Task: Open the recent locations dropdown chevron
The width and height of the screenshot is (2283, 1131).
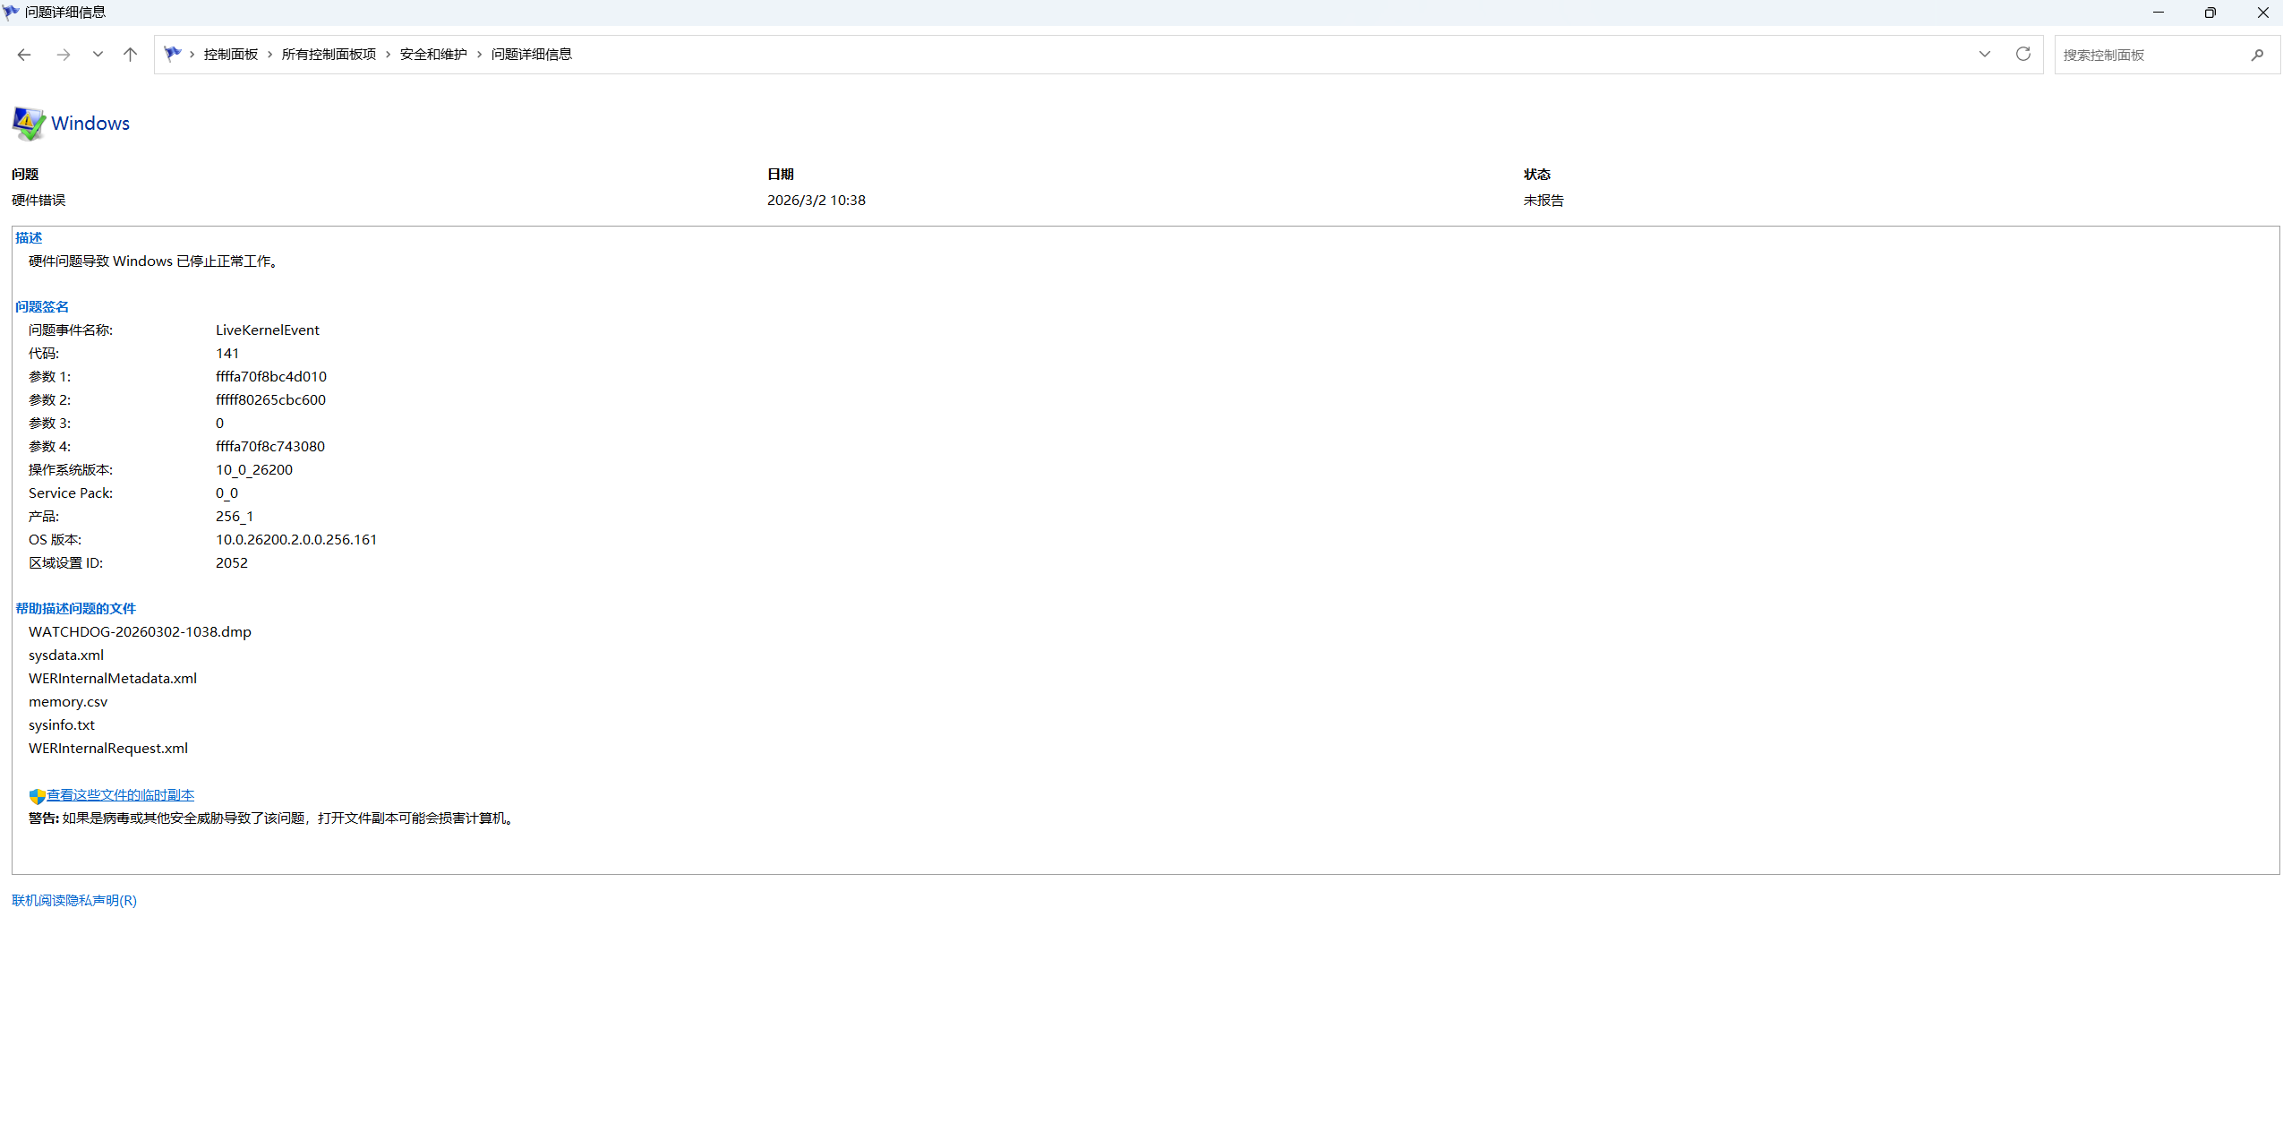Action: click(98, 55)
